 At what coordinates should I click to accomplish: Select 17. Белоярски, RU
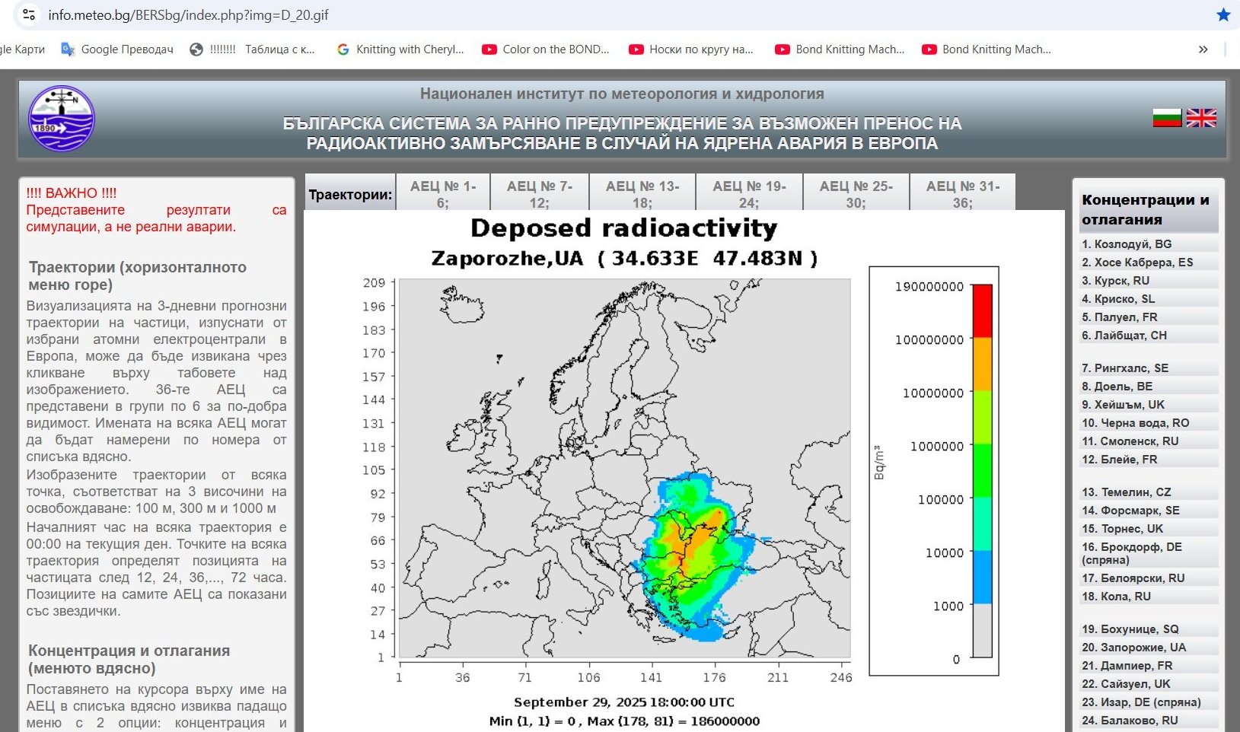pos(1149,578)
